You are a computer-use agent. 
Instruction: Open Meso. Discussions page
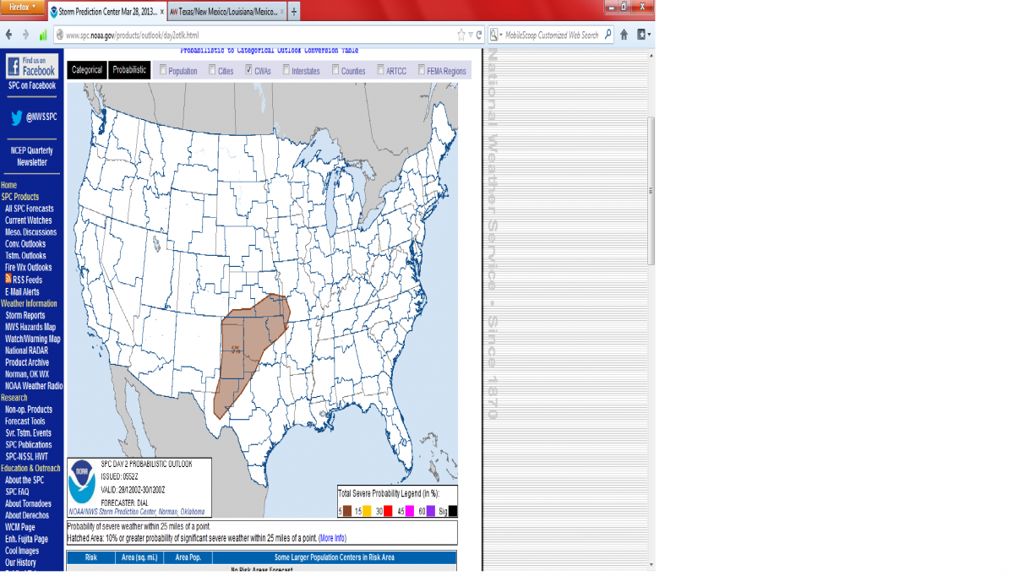click(30, 232)
